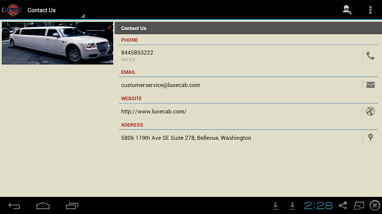The width and height of the screenshot is (382, 214).
Task: Open Contact Us title dropdown
Action: tap(56, 10)
